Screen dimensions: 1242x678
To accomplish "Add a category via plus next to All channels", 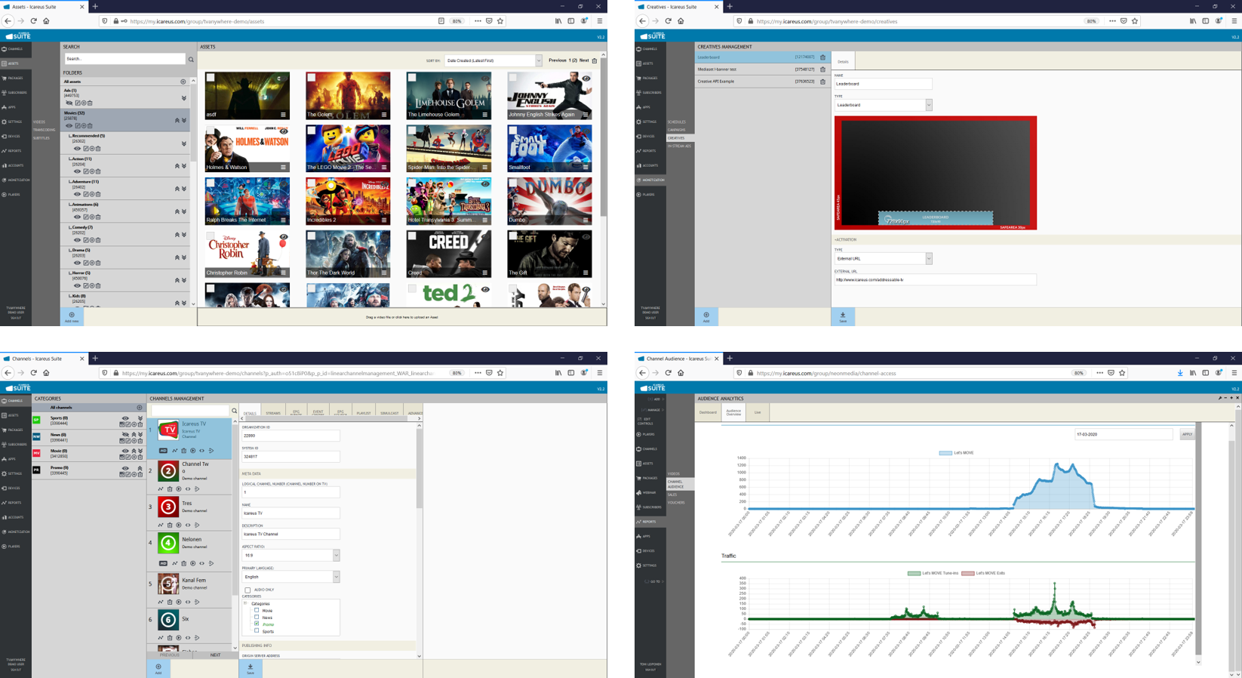I will point(139,408).
